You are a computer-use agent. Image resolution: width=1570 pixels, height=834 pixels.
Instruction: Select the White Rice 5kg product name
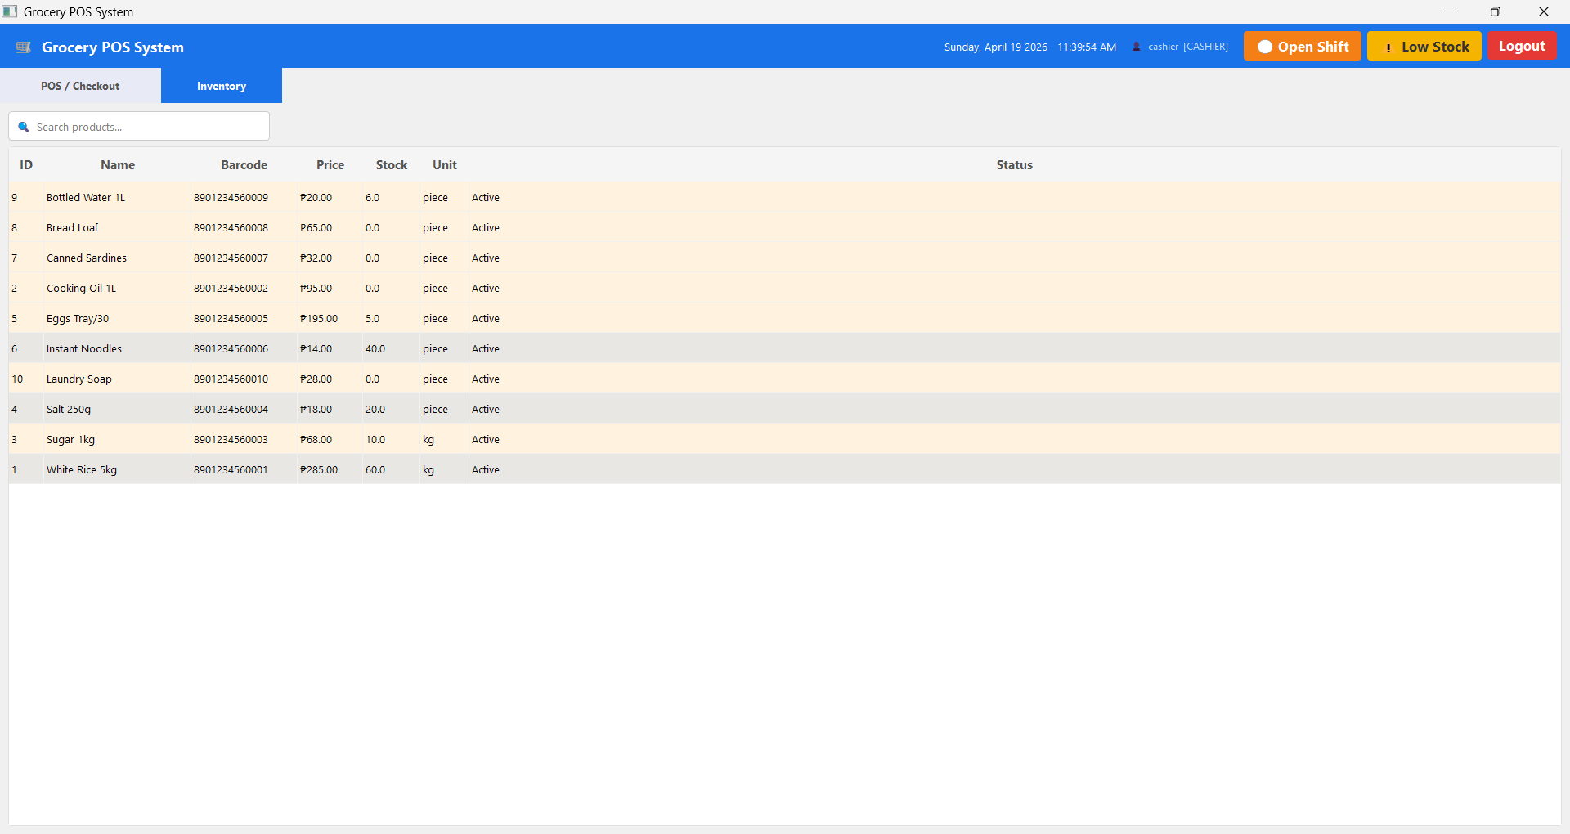82,470
